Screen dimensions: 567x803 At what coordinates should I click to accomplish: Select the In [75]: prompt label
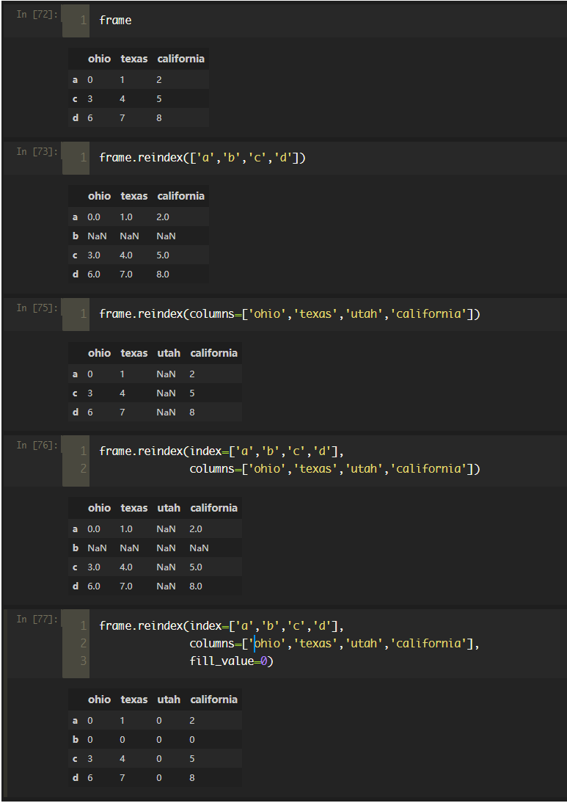pyautogui.click(x=37, y=308)
